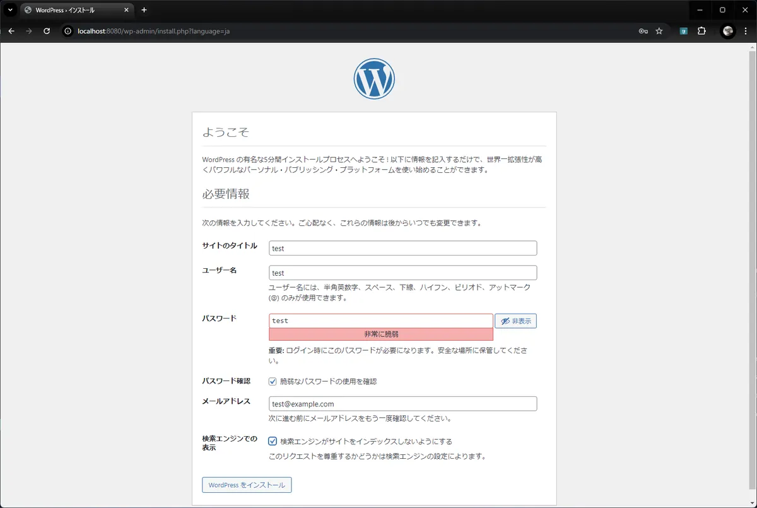Open the Chrome profile avatar
Image resolution: width=757 pixels, height=508 pixels.
pyautogui.click(x=728, y=31)
